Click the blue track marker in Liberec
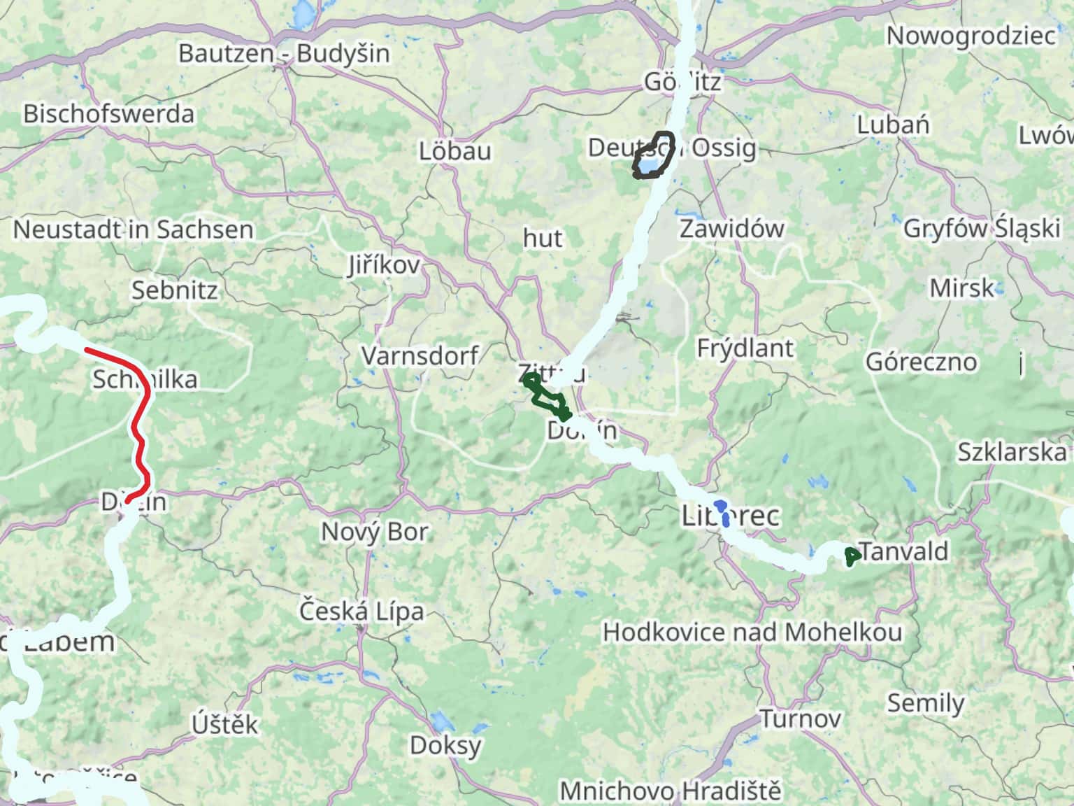The width and height of the screenshot is (1074, 806). 724,513
